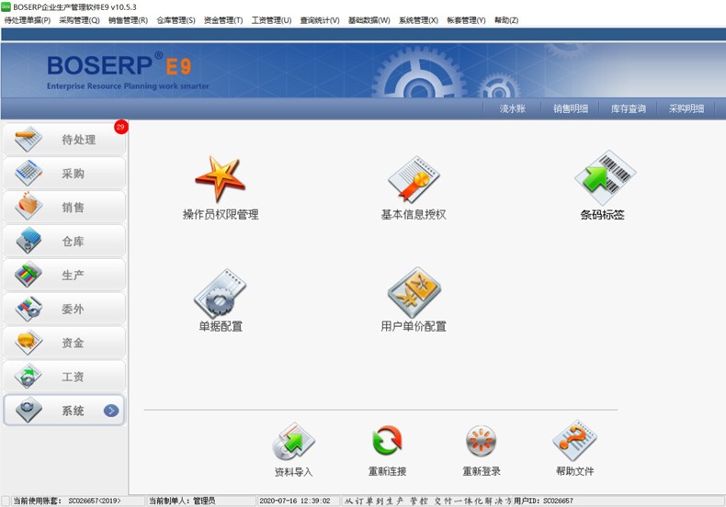Viewport: 726px width, 507px height.
Task: Click the 采购明细 shortcut button
Action: coord(686,108)
